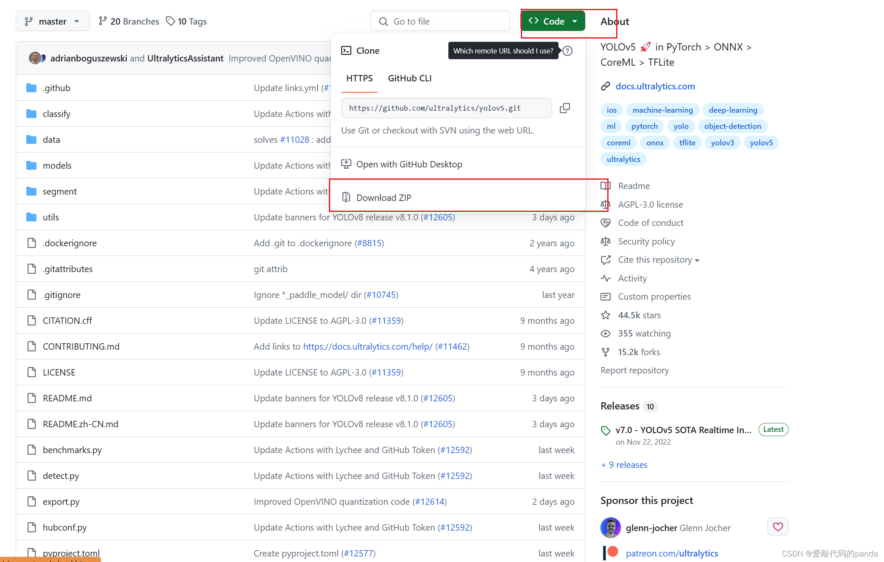Screen dimensions: 884x562
Task: Select Open with GitHub Desktop
Action: pos(409,164)
